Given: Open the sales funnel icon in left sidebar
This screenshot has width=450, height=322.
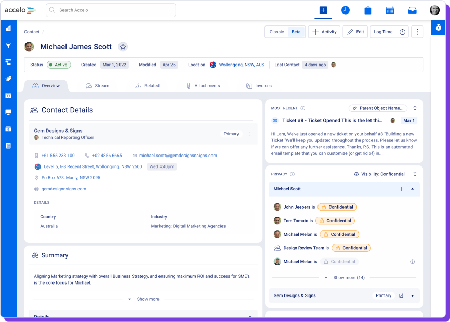Looking at the screenshot, I should coord(8,45).
